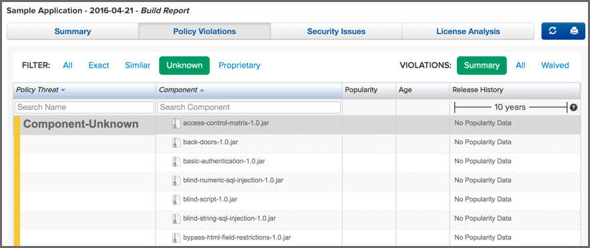This screenshot has height=248, width=590.
Task: Show All violations
Action: pyautogui.click(x=520, y=65)
